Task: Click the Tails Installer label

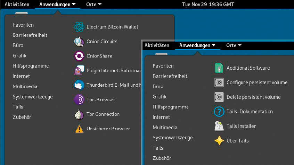Action: pos(241,126)
